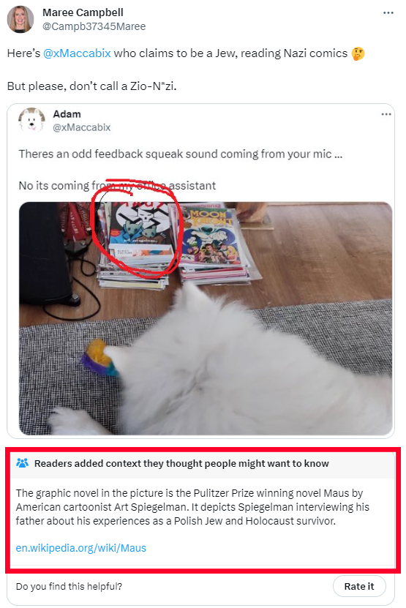This screenshot has height=608, width=406.
Task: Click the circled Maus comic in the photo
Action: (x=140, y=235)
